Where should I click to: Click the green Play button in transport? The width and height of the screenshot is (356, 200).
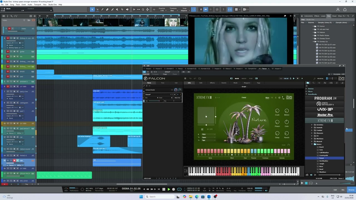pos(169,189)
